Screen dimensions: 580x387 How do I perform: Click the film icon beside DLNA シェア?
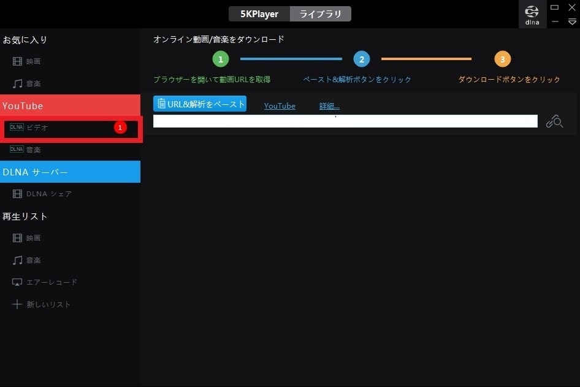tap(17, 194)
